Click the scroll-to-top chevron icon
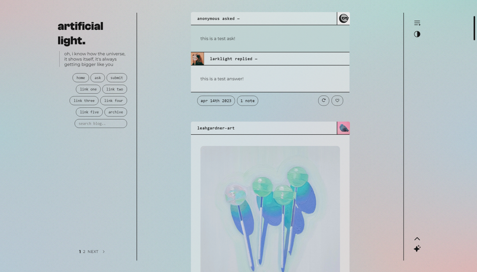477x272 pixels. [417, 239]
